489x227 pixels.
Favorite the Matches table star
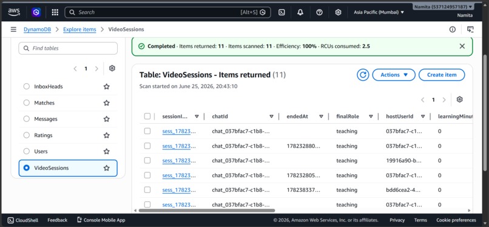[x=107, y=103]
